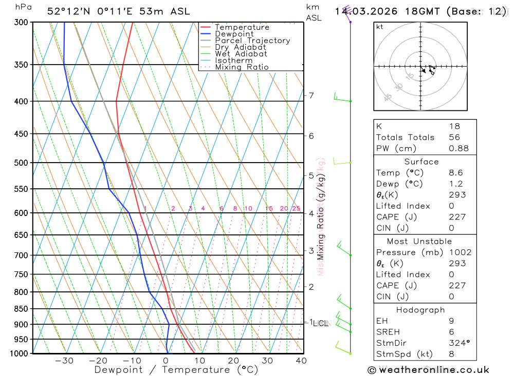Click the StmDir value 324°
The image size is (514, 376).
click(460, 343)
